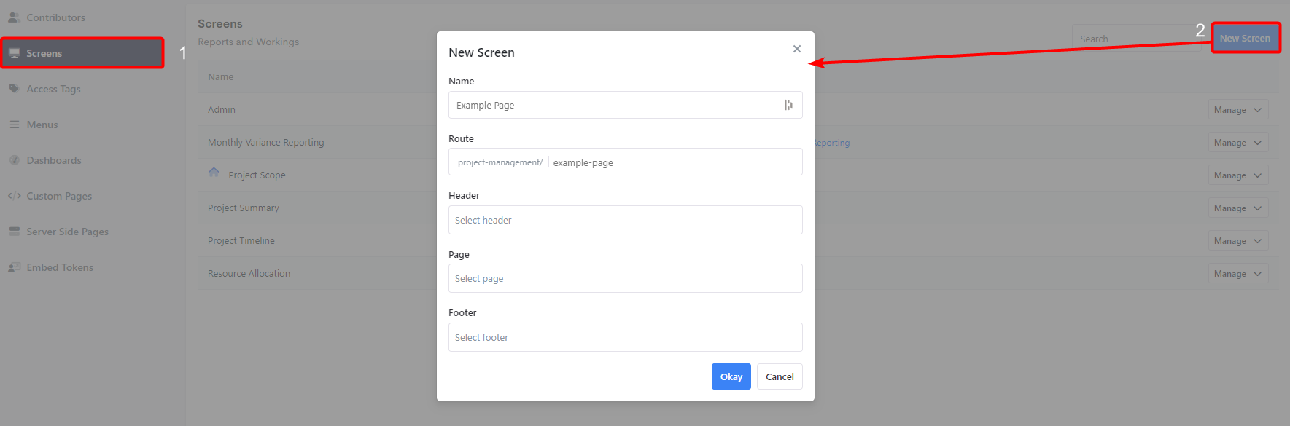Click the Menus hamburger icon
This screenshot has width=1290, height=426.
click(14, 125)
